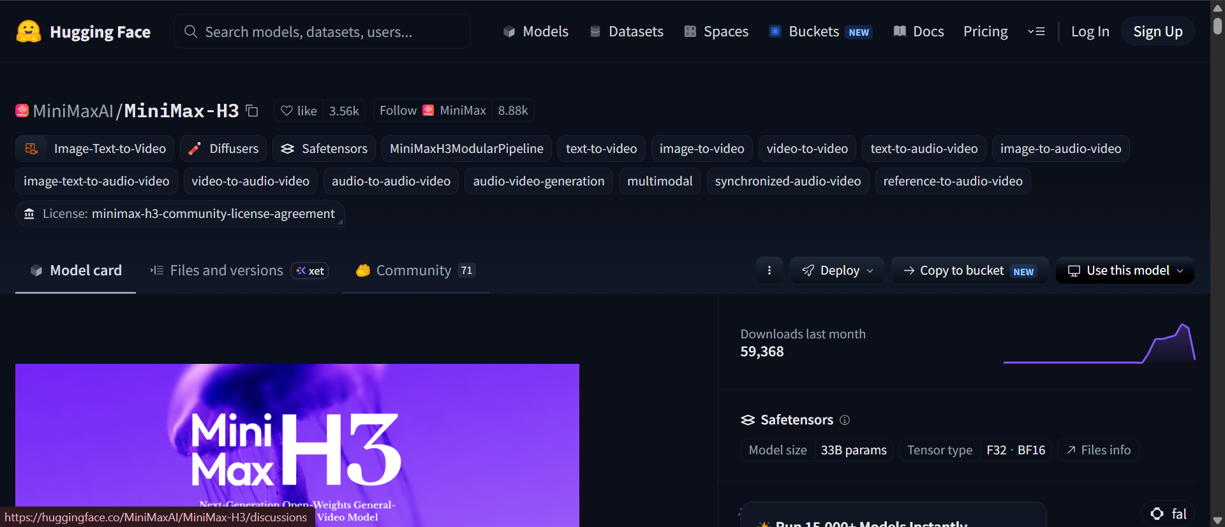Open the 8.88k followers count
Viewport: 1225px width, 527px height.
point(513,111)
